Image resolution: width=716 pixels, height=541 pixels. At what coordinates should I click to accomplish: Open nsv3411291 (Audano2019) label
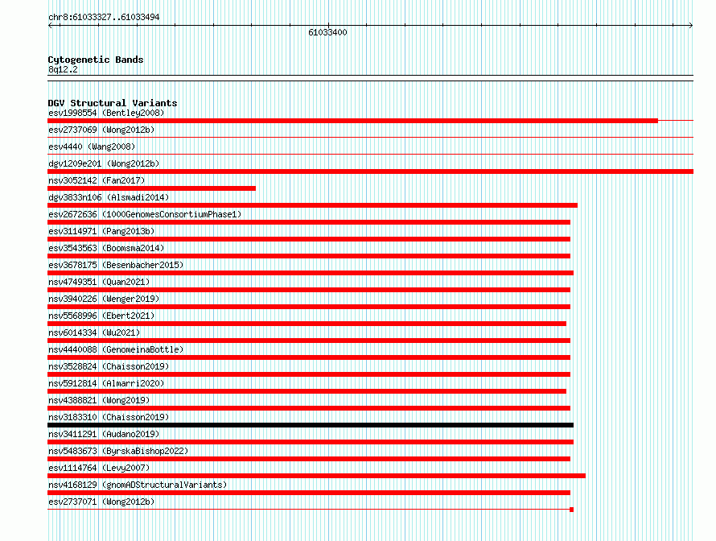[104, 434]
